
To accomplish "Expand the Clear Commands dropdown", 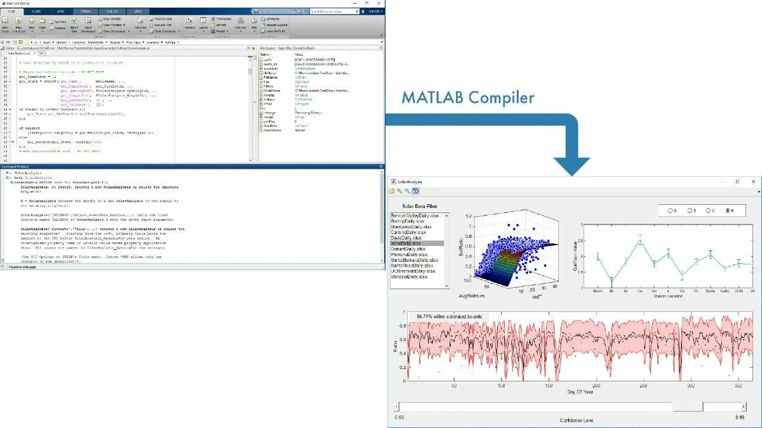I will coord(178,30).
